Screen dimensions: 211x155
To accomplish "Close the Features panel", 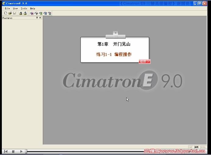I will (40, 18).
